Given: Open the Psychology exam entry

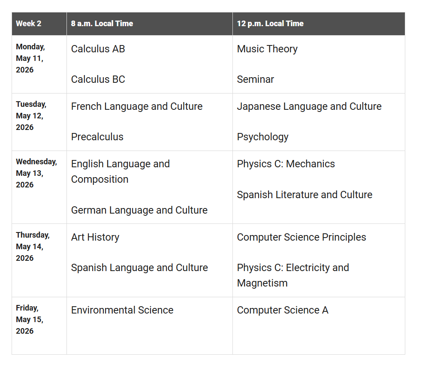Looking at the screenshot, I should (x=262, y=137).
